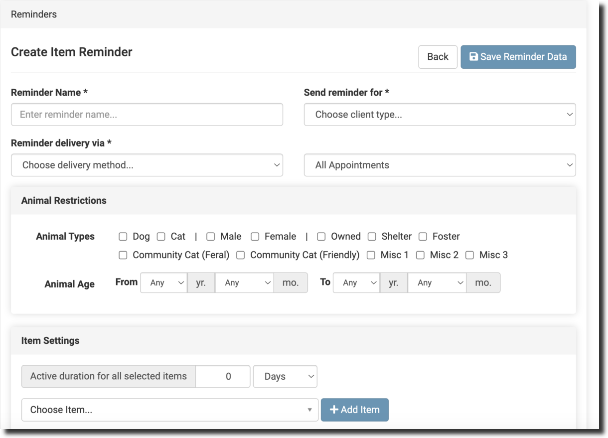Check the Male checkbox
The height and width of the screenshot is (438, 608).
(x=211, y=237)
